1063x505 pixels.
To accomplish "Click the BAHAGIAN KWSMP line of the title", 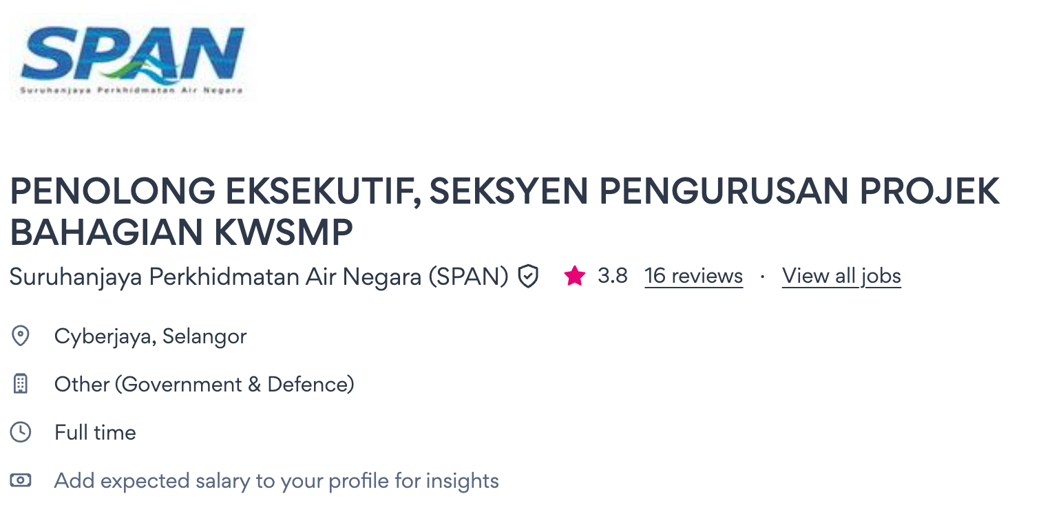I will [x=181, y=233].
